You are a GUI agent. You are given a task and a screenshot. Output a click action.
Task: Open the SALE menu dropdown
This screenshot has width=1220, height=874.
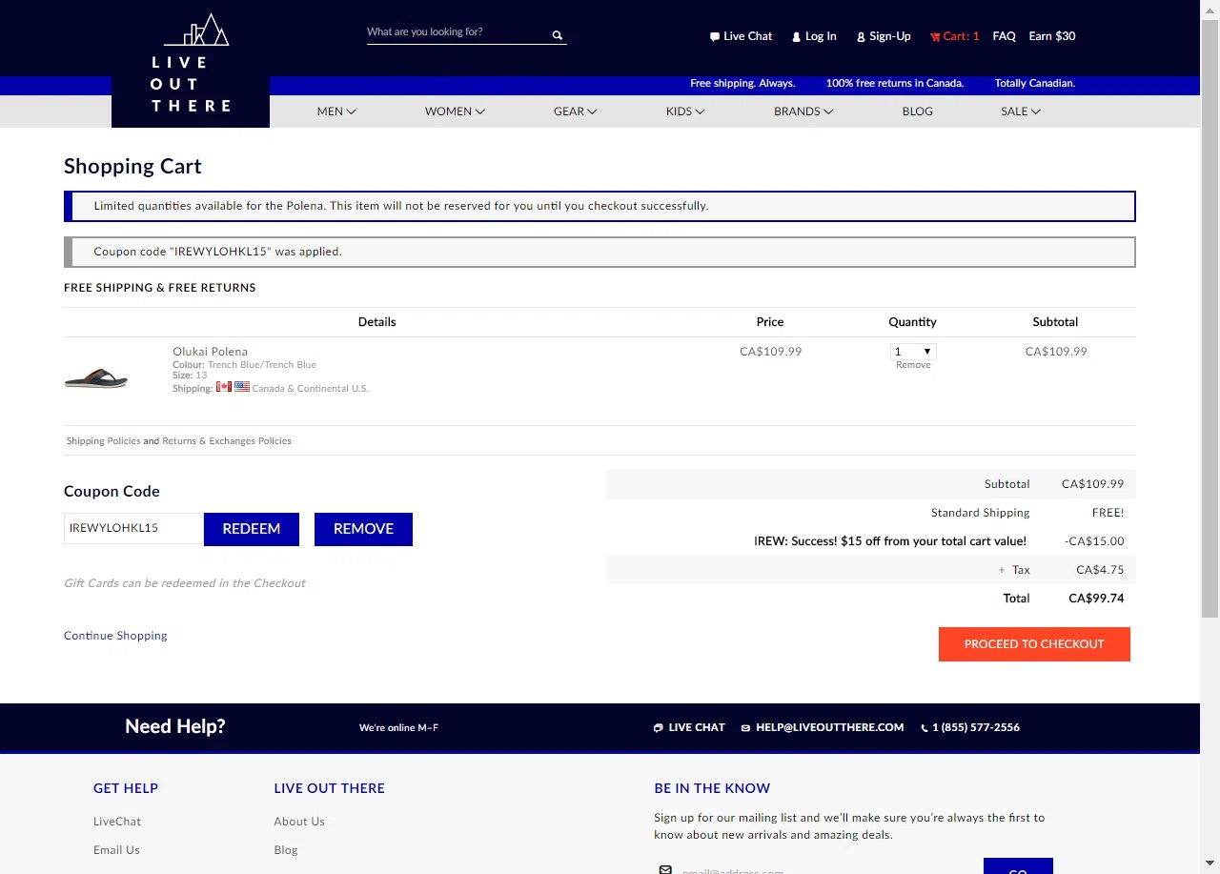click(x=1021, y=112)
